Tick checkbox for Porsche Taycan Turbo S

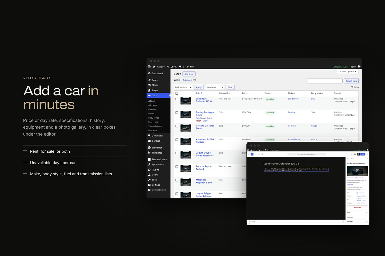177,166
